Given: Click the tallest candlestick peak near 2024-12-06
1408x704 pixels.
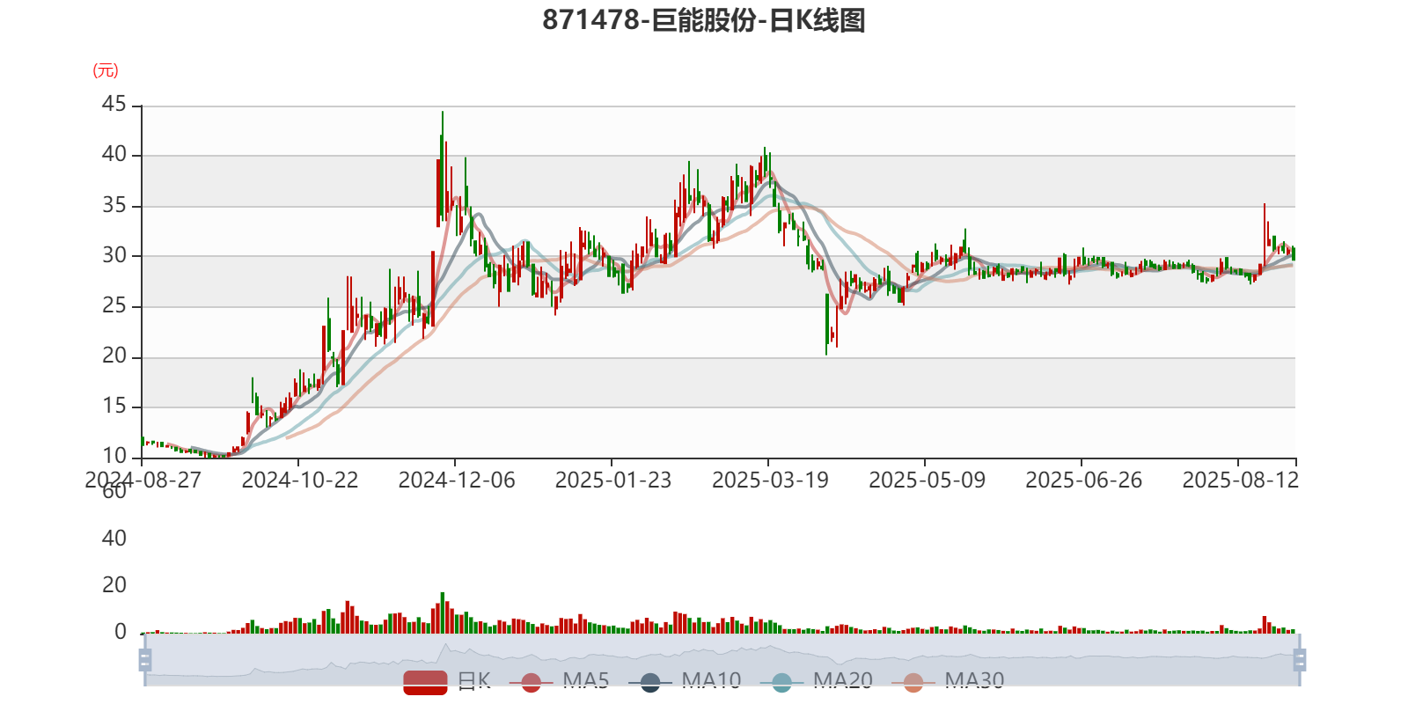Looking at the screenshot, I should click(443, 167).
